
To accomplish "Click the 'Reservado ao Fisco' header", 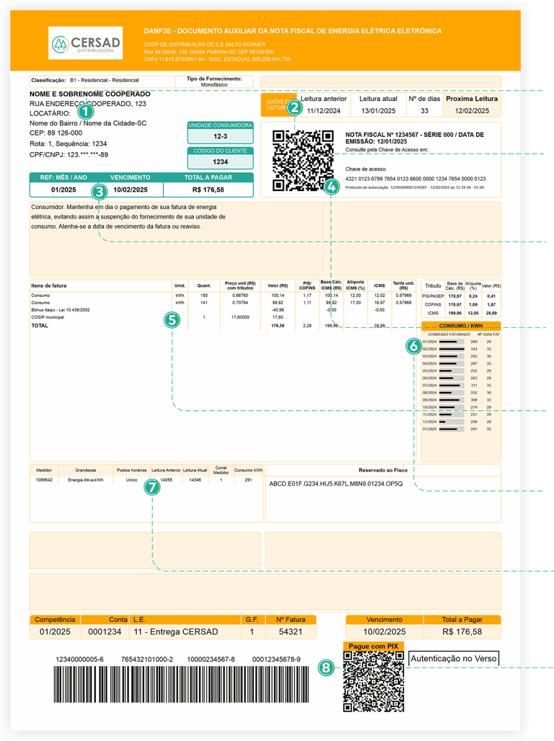I will (x=383, y=470).
